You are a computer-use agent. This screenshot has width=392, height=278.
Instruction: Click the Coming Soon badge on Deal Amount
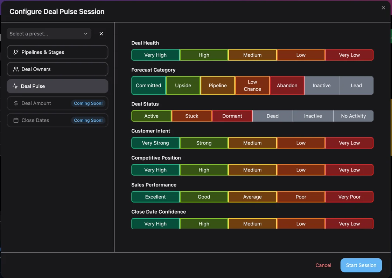coord(88,103)
